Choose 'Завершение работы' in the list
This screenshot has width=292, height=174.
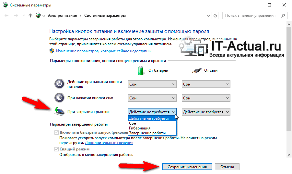[147, 133]
